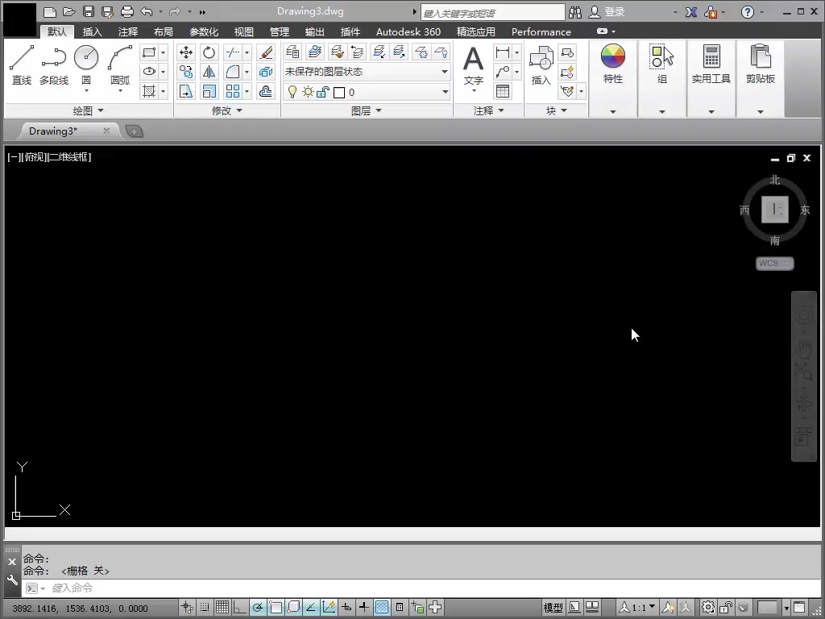
Task: Select the Move tool in Modify panel
Action: pyautogui.click(x=186, y=52)
